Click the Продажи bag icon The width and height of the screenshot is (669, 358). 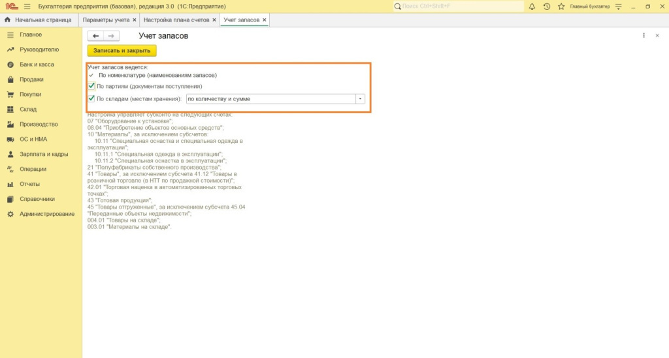pyautogui.click(x=10, y=80)
